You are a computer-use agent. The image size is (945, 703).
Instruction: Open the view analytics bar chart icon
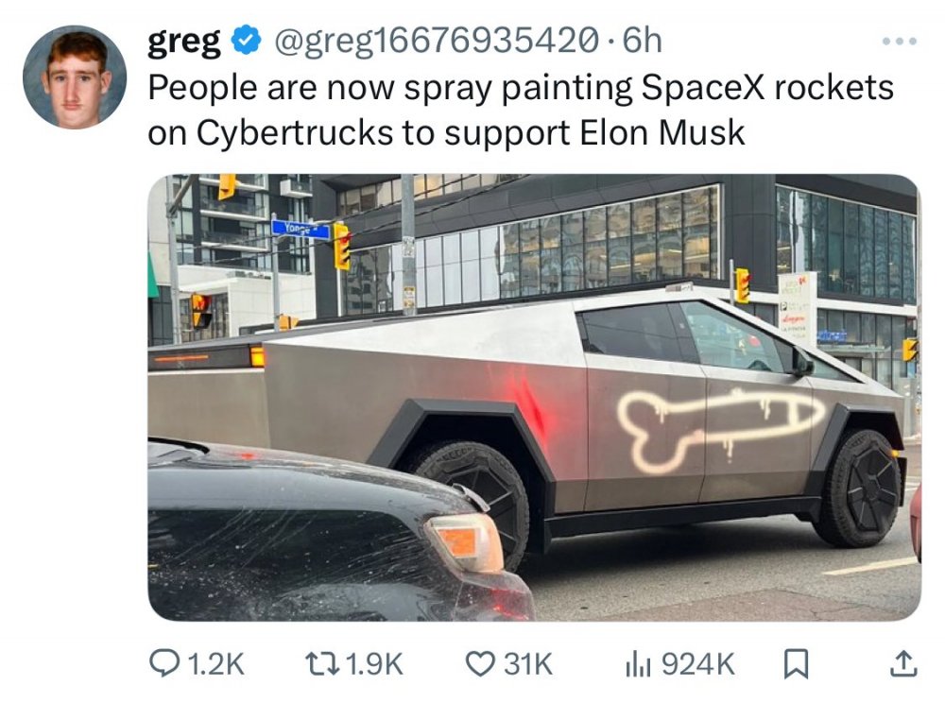point(638,664)
